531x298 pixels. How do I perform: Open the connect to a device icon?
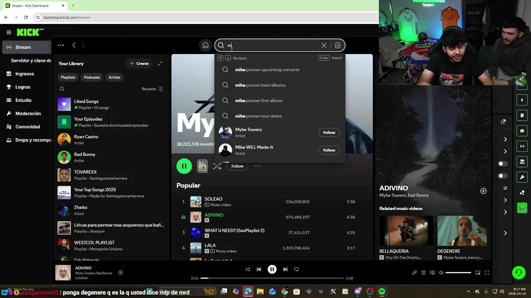[432, 273]
